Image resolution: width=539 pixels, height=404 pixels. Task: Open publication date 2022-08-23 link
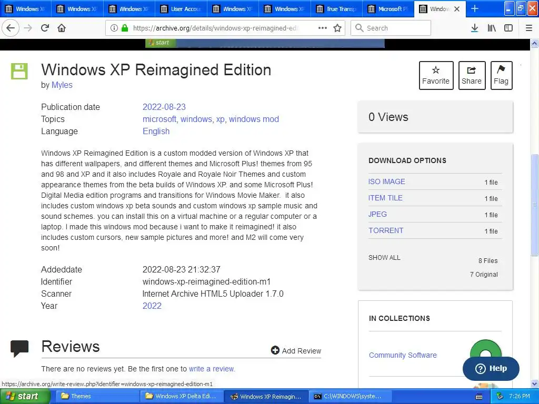(x=164, y=107)
